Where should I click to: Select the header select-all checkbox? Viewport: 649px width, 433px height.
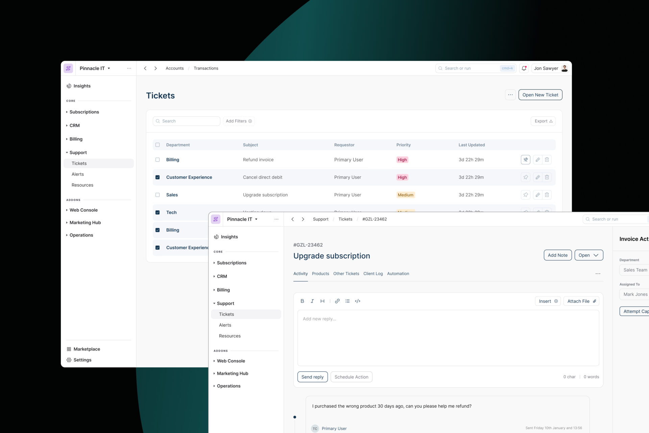click(x=158, y=144)
